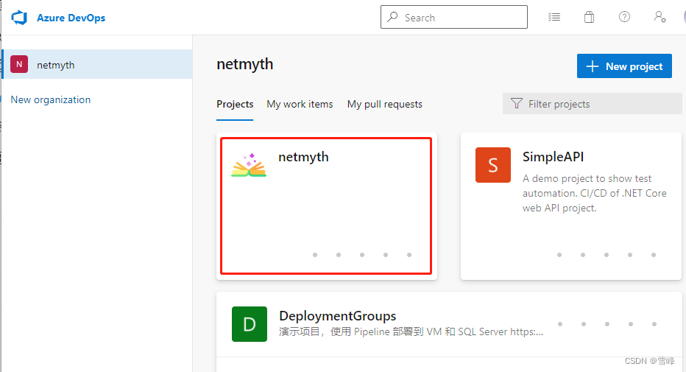Screen dimensions: 686x372
Task: Click the orange S SimpleAPI avatar
Action: coord(493,165)
